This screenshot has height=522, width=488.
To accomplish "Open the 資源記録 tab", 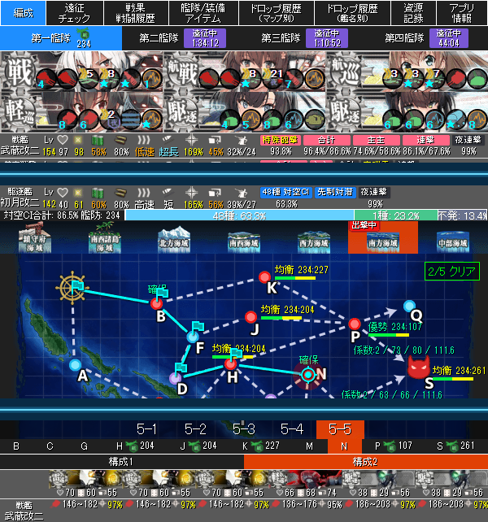I will point(413,13).
